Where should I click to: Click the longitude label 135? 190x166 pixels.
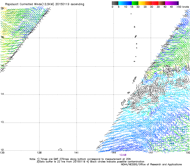pos(2,153)
